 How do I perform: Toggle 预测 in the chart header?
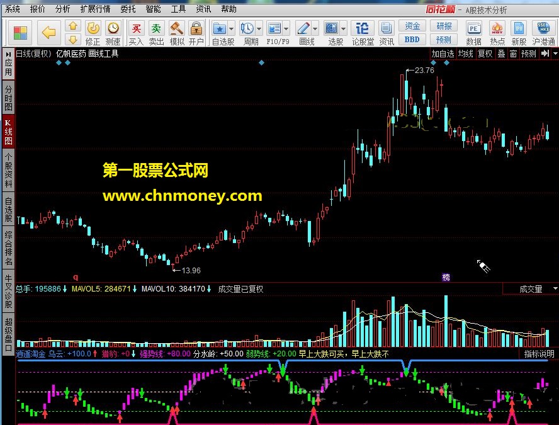pyautogui.click(x=528, y=54)
